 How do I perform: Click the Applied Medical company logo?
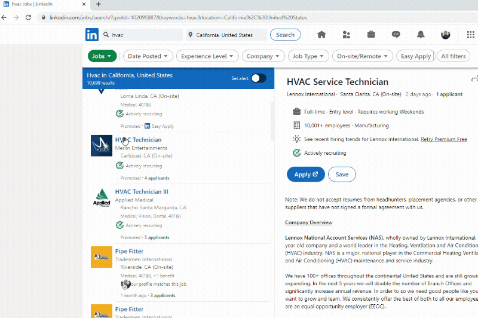click(x=102, y=198)
